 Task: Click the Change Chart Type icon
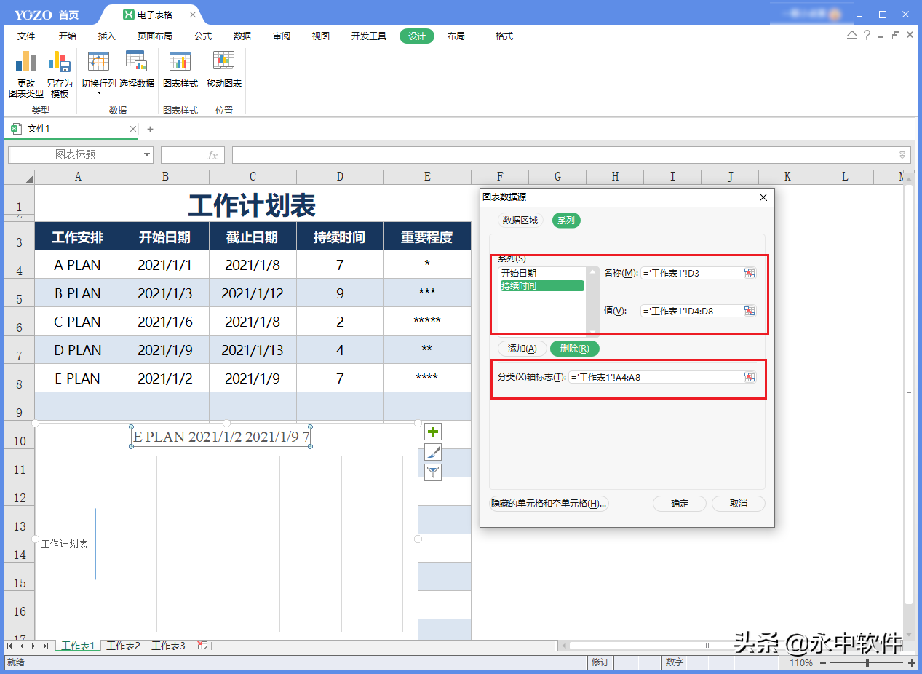[26, 63]
